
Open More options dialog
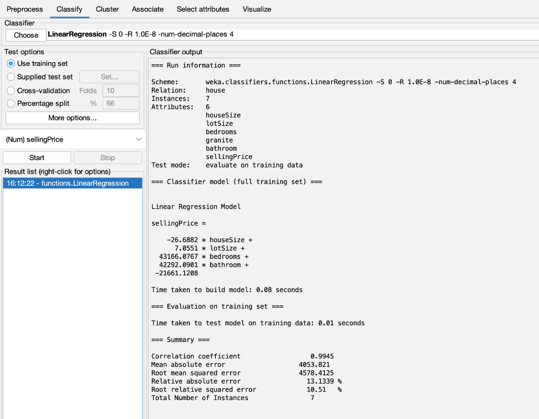point(72,117)
